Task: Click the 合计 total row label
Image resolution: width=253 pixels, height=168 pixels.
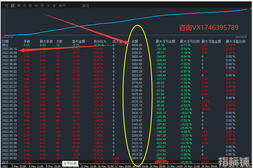Action: (x=5, y=162)
